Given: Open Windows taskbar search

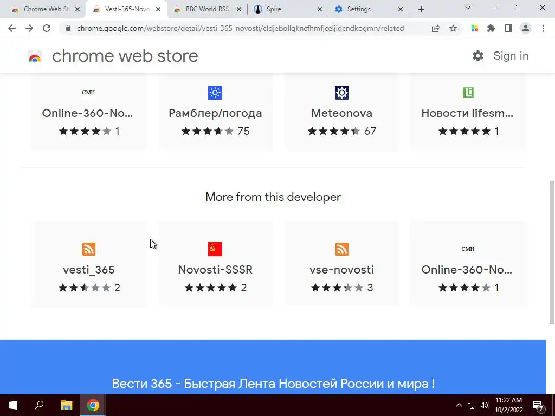Looking at the screenshot, I should point(39,405).
